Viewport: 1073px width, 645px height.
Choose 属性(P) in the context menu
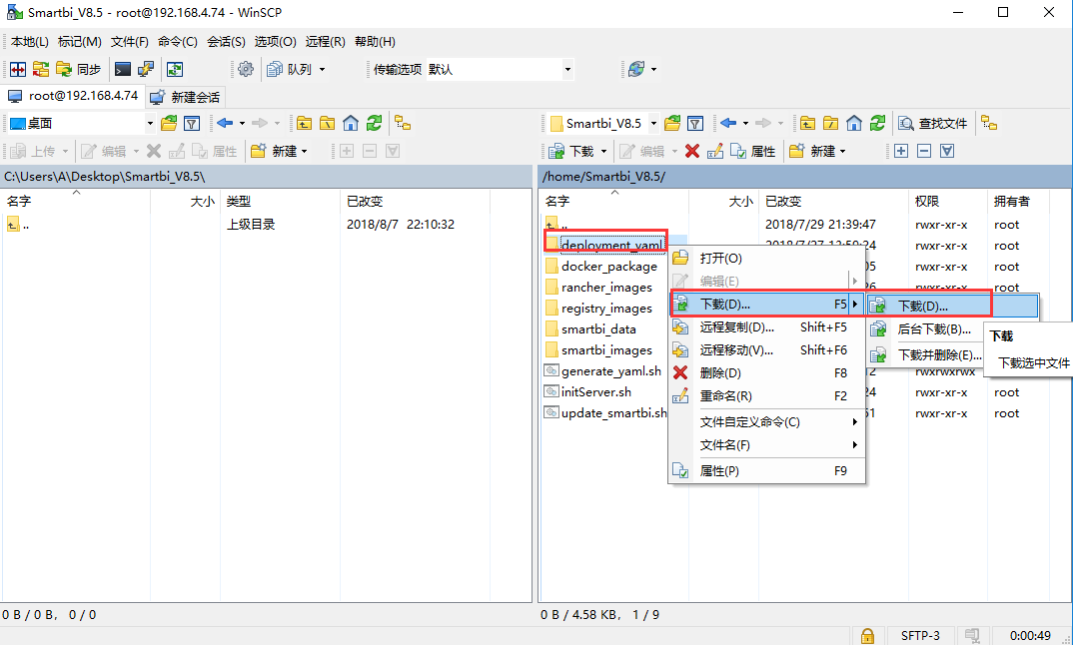pyautogui.click(x=766, y=471)
